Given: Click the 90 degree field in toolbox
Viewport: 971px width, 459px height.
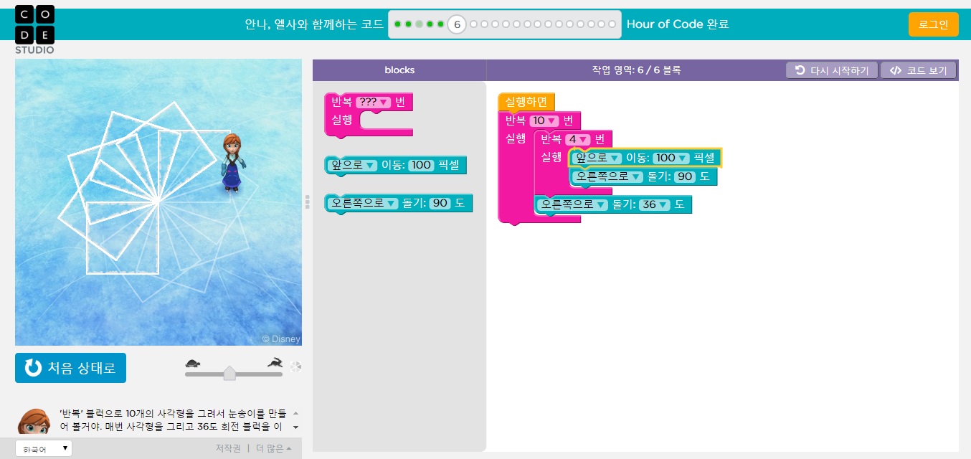Looking at the screenshot, I should tap(440, 204).
